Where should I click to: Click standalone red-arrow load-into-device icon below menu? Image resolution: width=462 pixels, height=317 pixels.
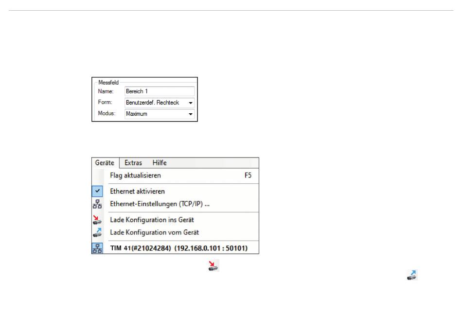(213, 266)
